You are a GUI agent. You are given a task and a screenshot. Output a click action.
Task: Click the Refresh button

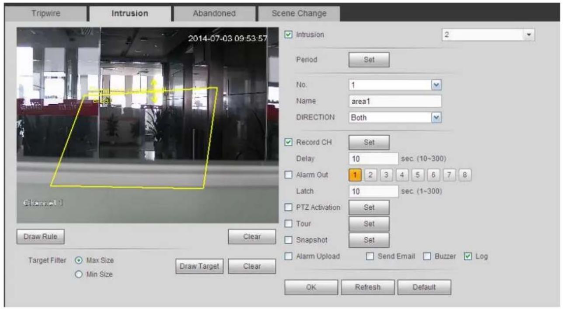pos(369,287)
